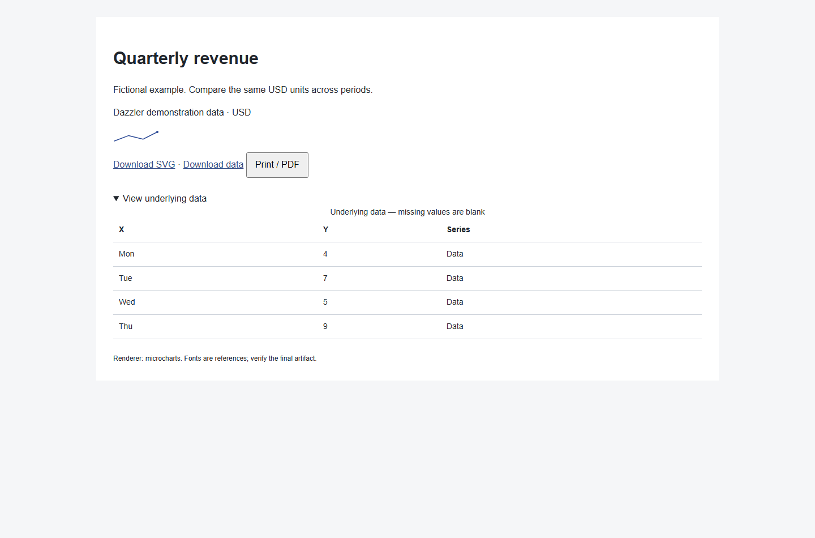Select the Series column header
The width and height of the screenshot is (815, 538).
pos(572,229)
